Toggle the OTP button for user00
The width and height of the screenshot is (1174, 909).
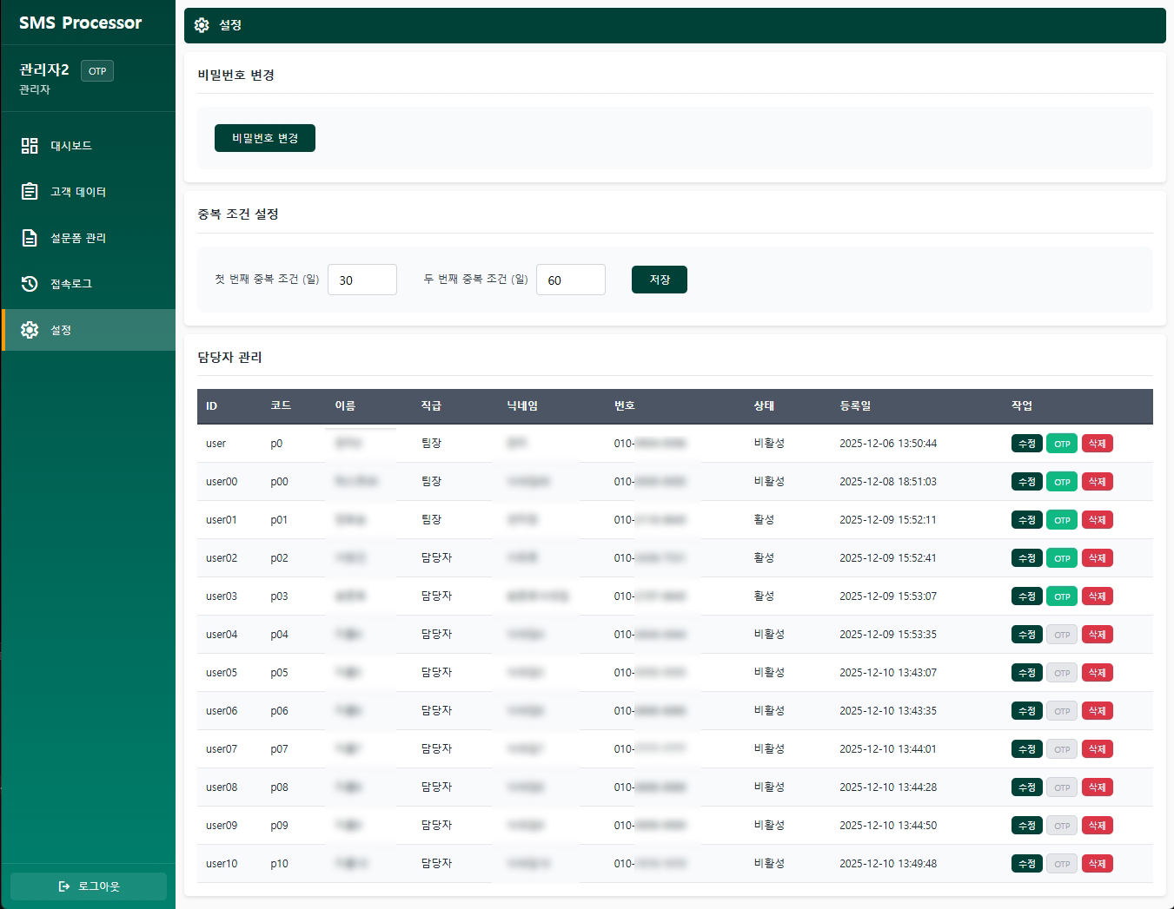click(1062, 482)
